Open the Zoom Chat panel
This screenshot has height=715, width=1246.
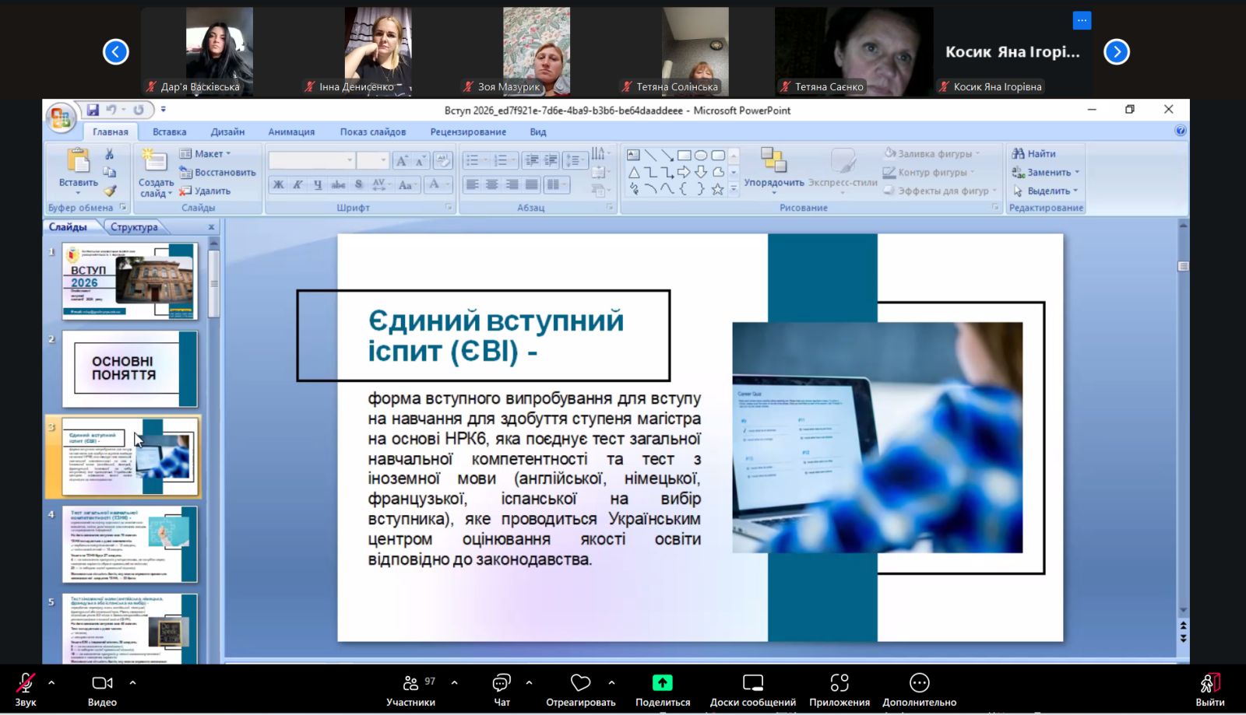pos(502,683)
